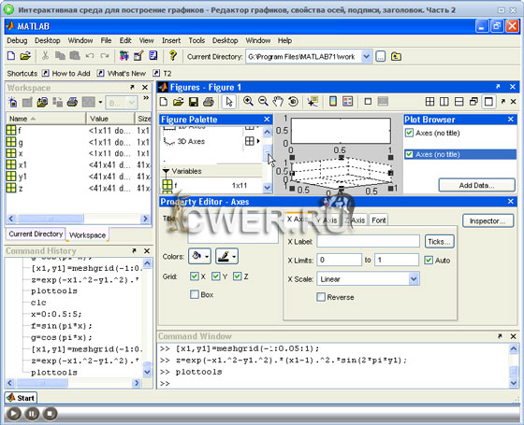The height and width of the screenshot is (425, 524).
Task: Open edge color pen dropdown
Action: (226, 256)
